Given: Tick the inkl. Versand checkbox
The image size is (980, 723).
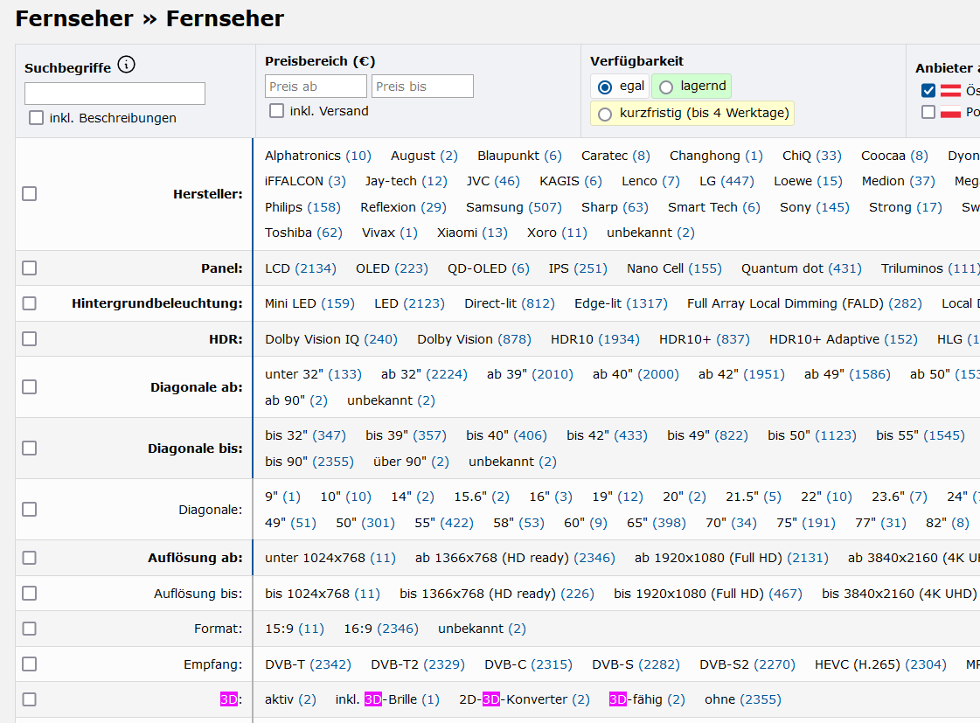Looking at the screenshot, I should point(276,111).
